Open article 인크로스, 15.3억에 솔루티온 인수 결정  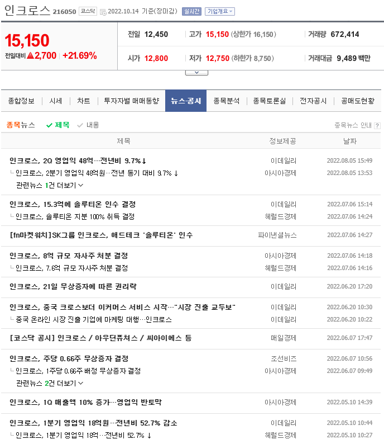(73, 205)
